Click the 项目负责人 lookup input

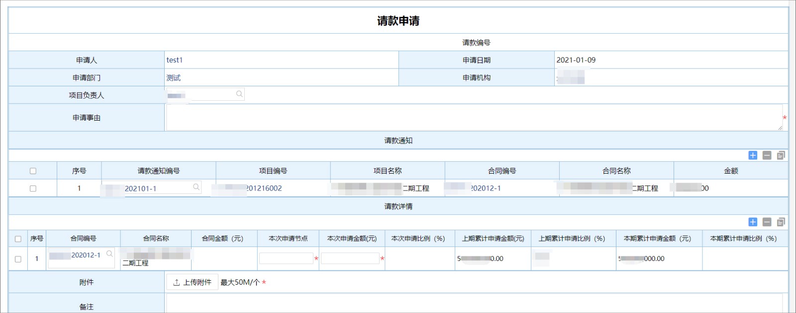[x=205, y=94]
